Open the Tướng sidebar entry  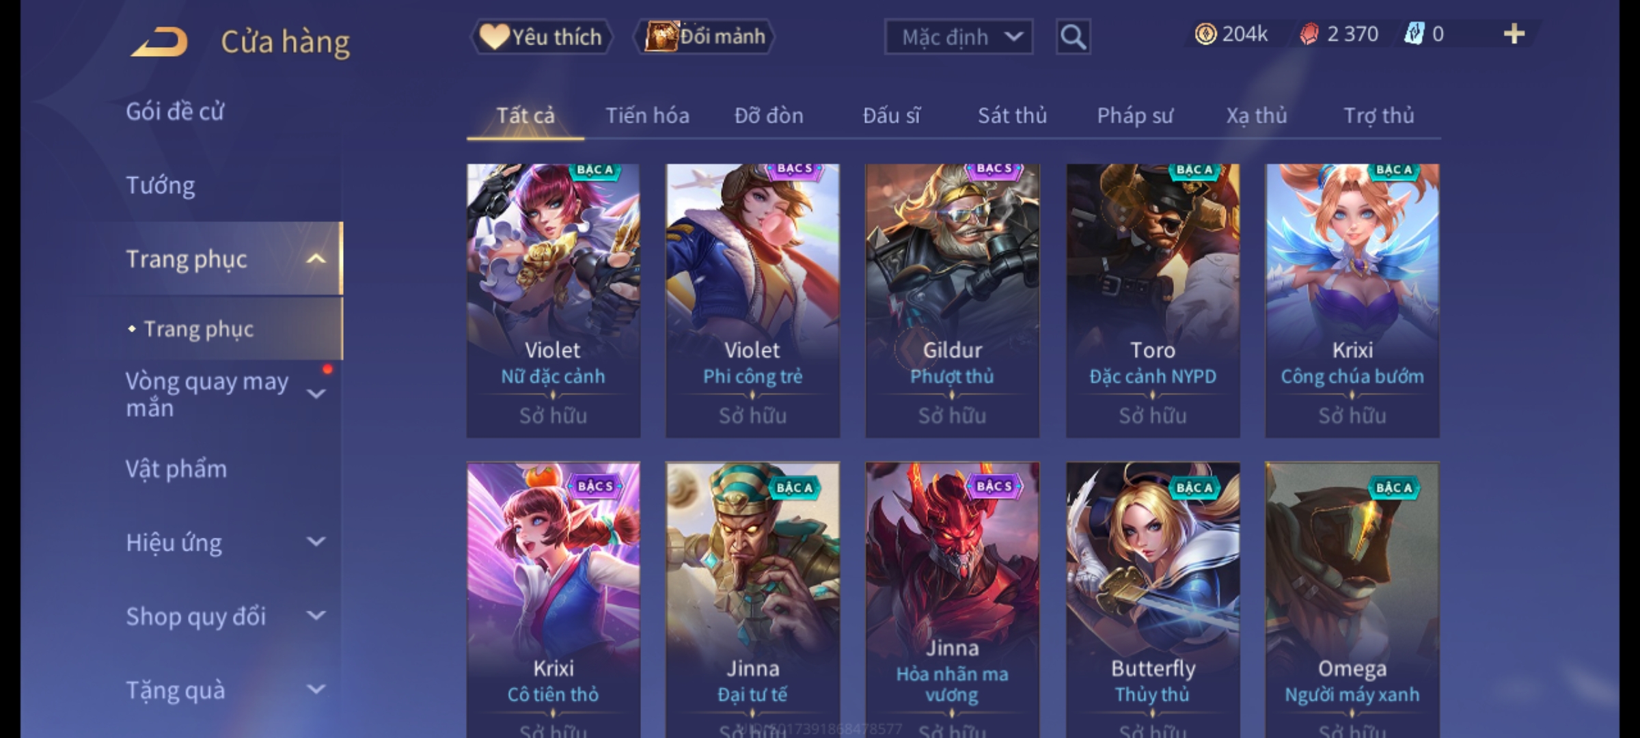161,185
